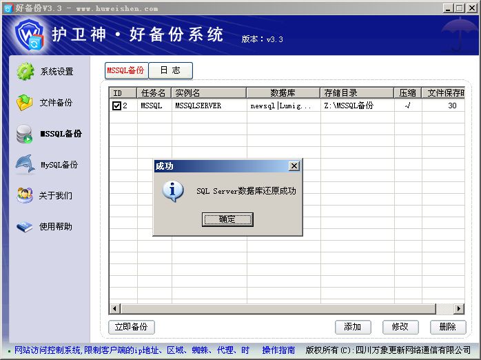Click the green gear system settings icon
This screenshot has height=360, width=481.
(25, 72)
